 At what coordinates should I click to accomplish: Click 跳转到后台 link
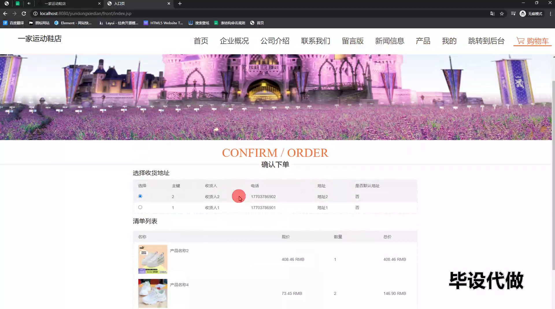coord(486,41)
